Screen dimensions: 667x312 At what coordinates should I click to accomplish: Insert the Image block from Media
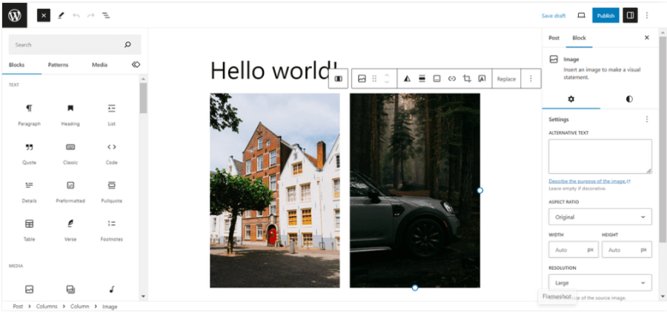click(x=29, y=290)
